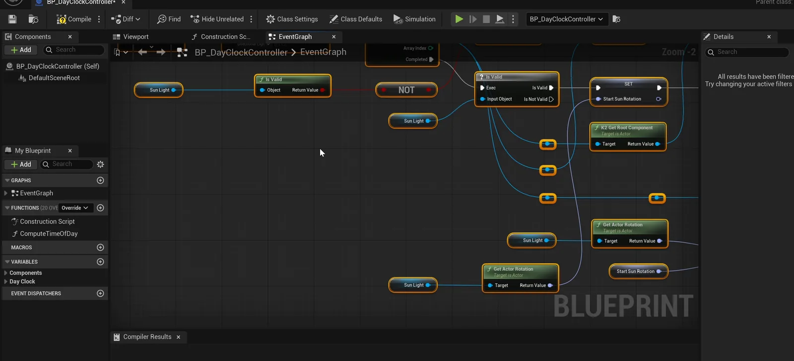
Task: Toggle Simulation mode
Action: 414,19
